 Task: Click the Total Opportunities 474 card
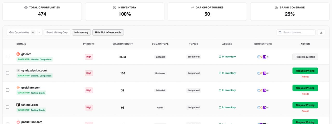click(x=42, y=12)
